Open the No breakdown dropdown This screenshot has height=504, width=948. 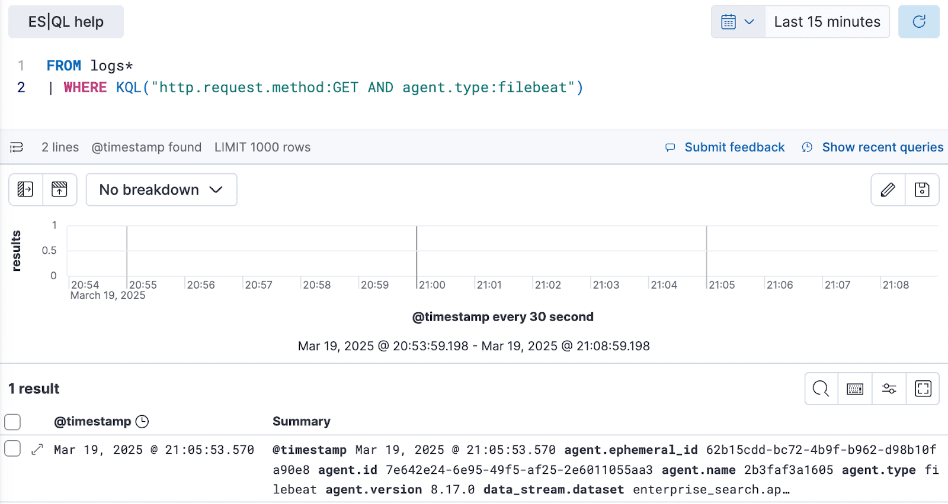(161, 189)
